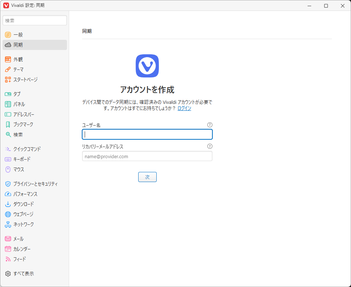This screenshot has width=351, height=287.
Task: Focus the リカバリーメールアドレス email field
Action: point(147,156)
